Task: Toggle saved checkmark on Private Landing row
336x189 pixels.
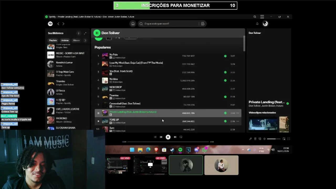Action: pos(225,113)
